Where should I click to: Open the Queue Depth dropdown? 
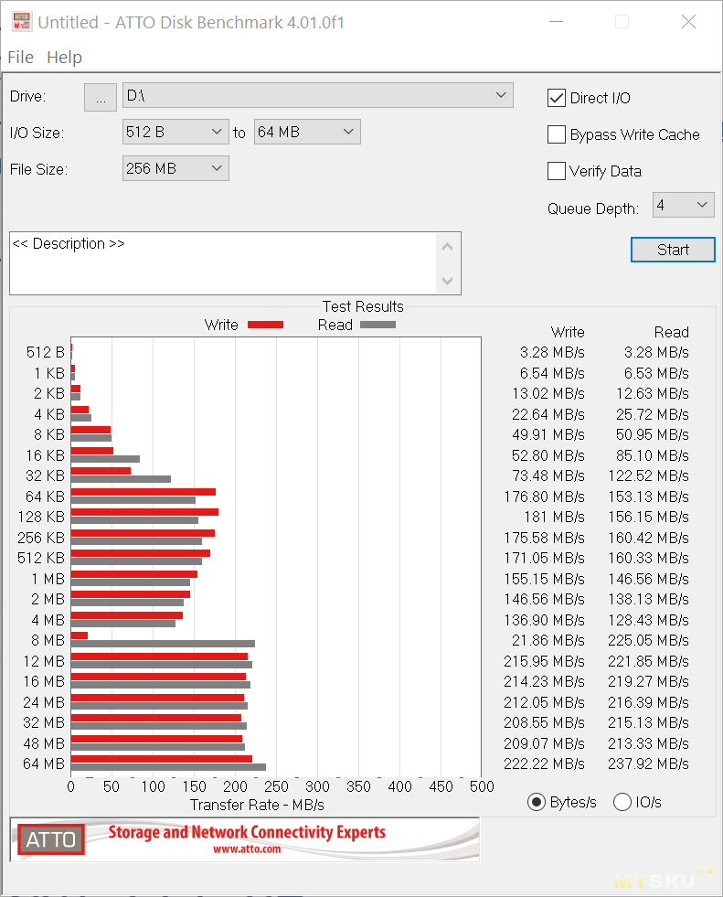click(x=684, y=205)
